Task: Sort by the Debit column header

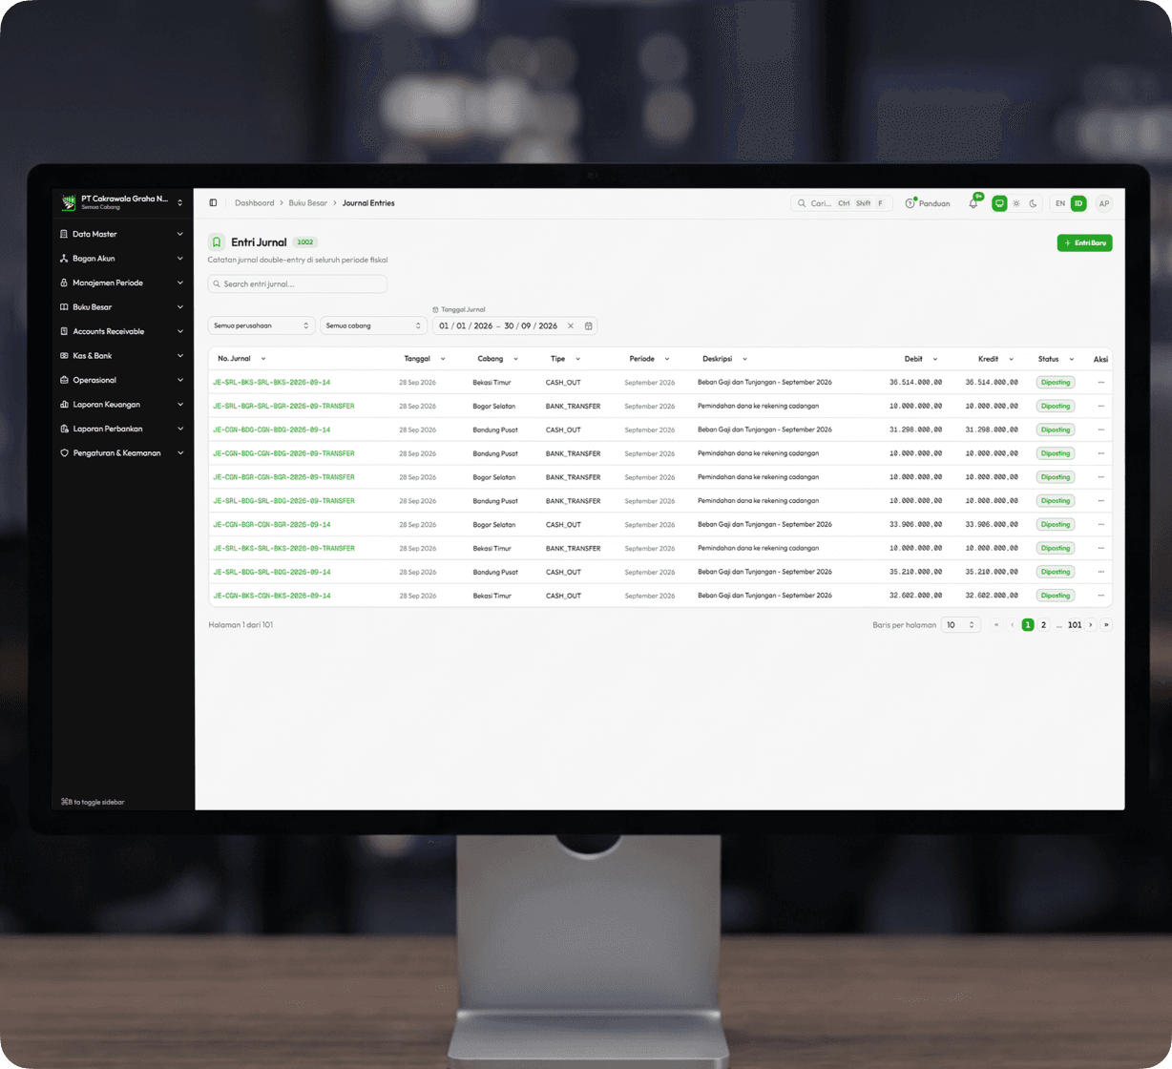Action: pos(921,359)
